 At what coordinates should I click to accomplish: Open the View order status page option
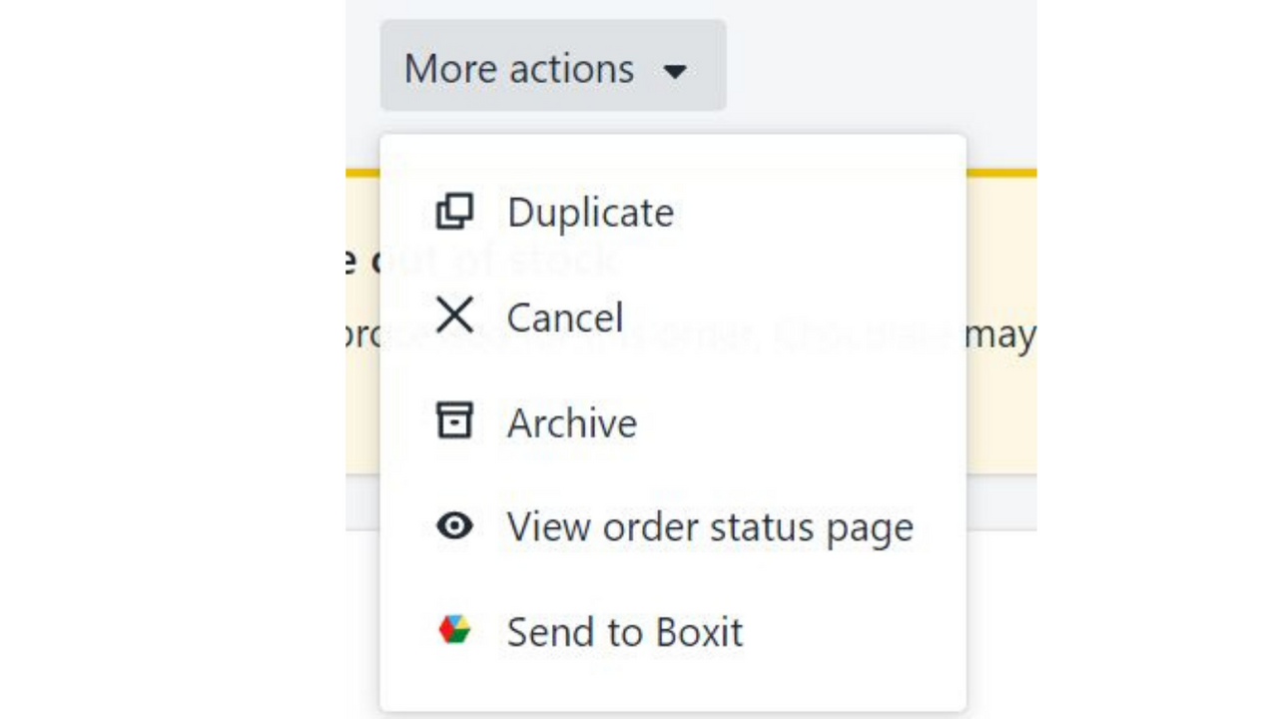click(x=709, y=526)
